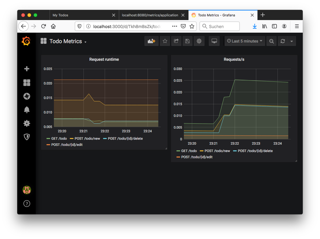Open user profile avatar in sidebar
Image resolution: width=320 pixels, height=239 pixels.
coord(27,190)
